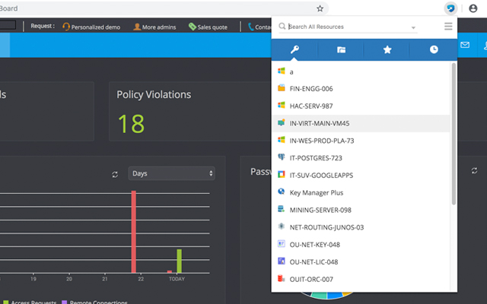Click Google Apps icon beside IT-SUV-GOOGLEAPPS
Image resolution: width=487 pixels, height=304 pixels.
coord(282,174)
